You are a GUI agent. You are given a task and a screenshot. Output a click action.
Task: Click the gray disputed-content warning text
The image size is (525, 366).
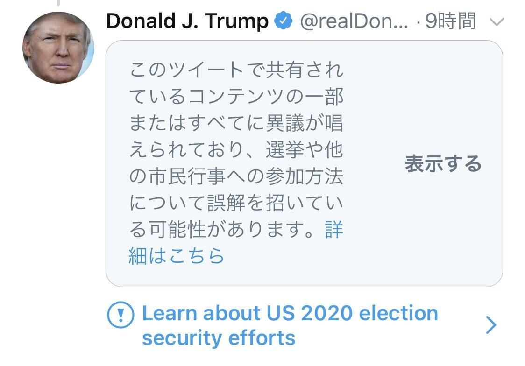(x=236, y=150)
